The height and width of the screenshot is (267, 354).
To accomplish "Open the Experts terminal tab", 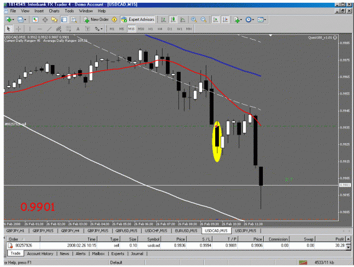I will [118, 253].
